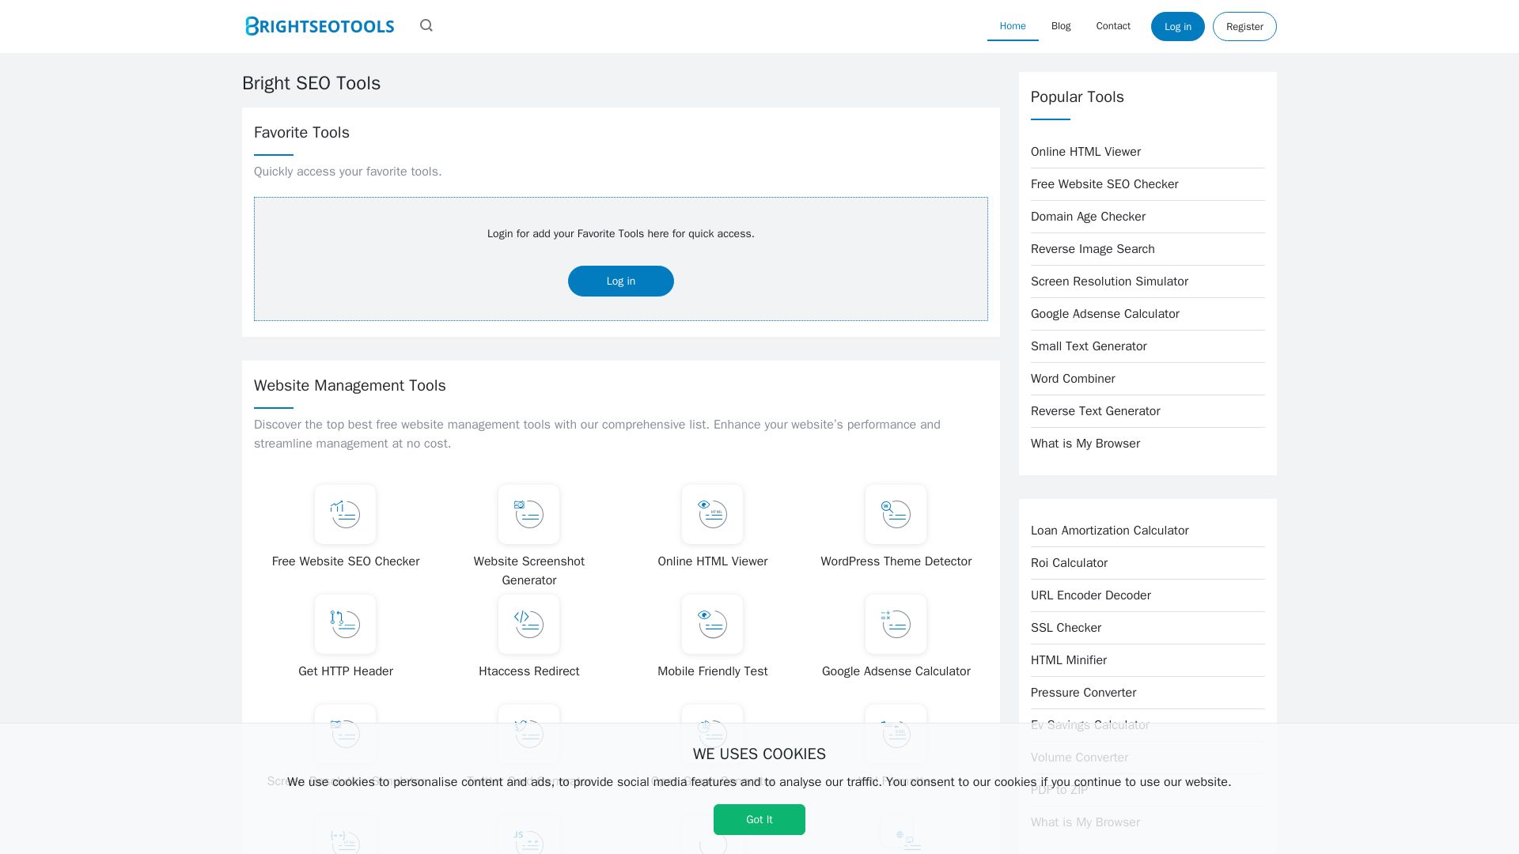Open the Free Website SEO Checker icon

(345, 514)
